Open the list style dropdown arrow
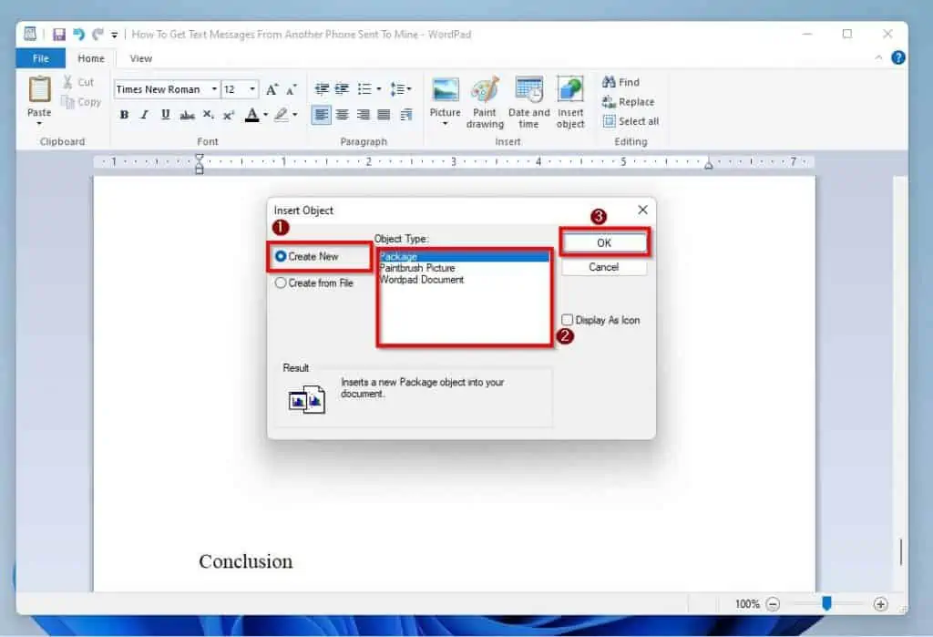 pos(379,89)
